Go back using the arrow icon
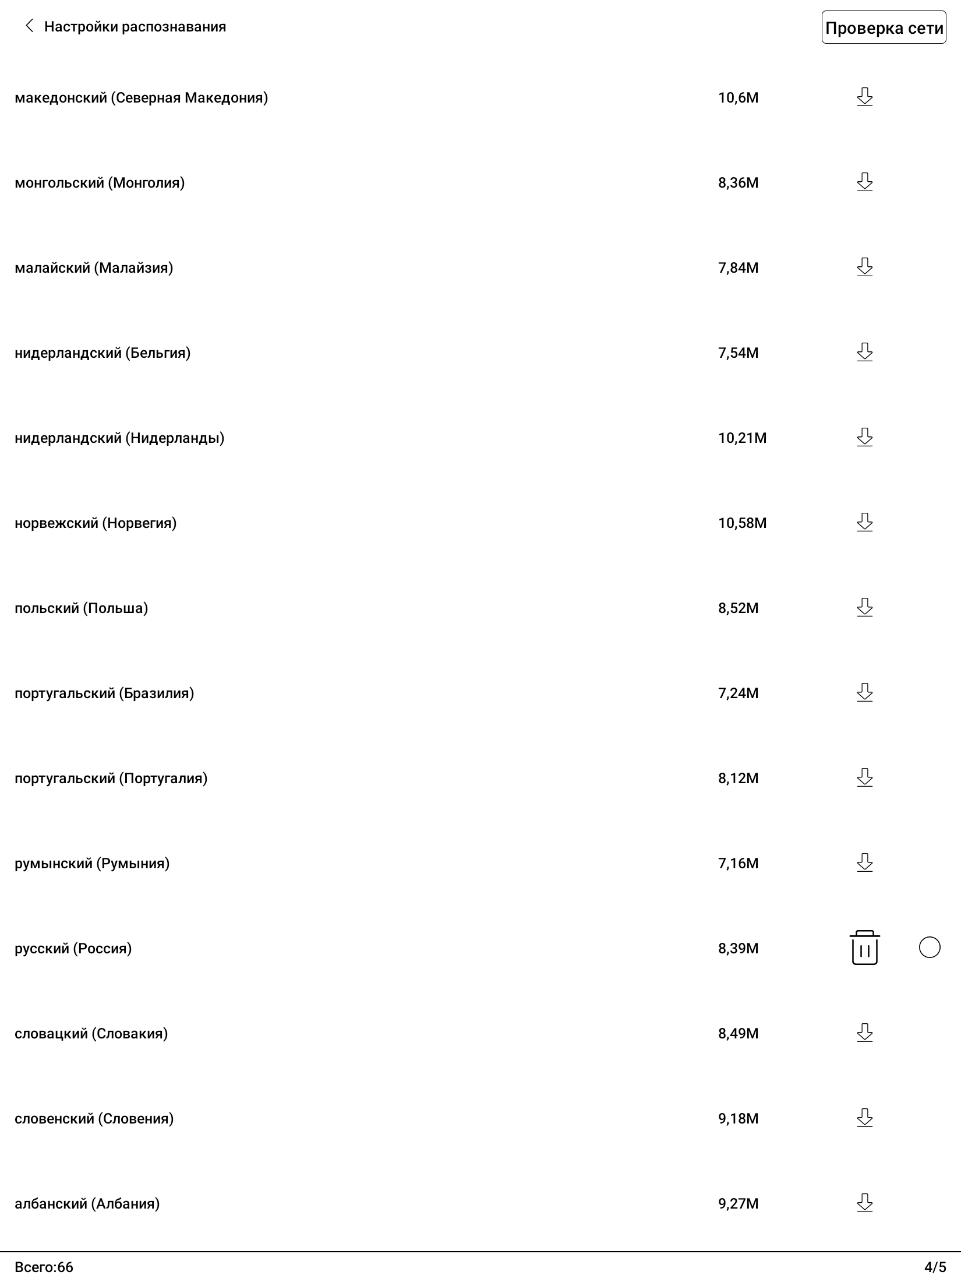The height and width of the screenshot is (1282, 961). point(29,26)
